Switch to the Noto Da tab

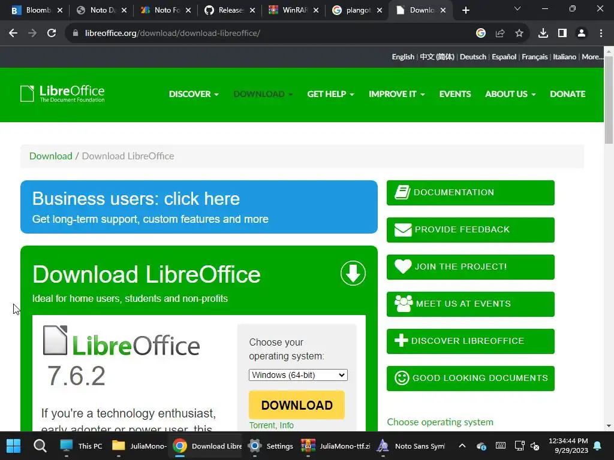click(x=99, y=11)
